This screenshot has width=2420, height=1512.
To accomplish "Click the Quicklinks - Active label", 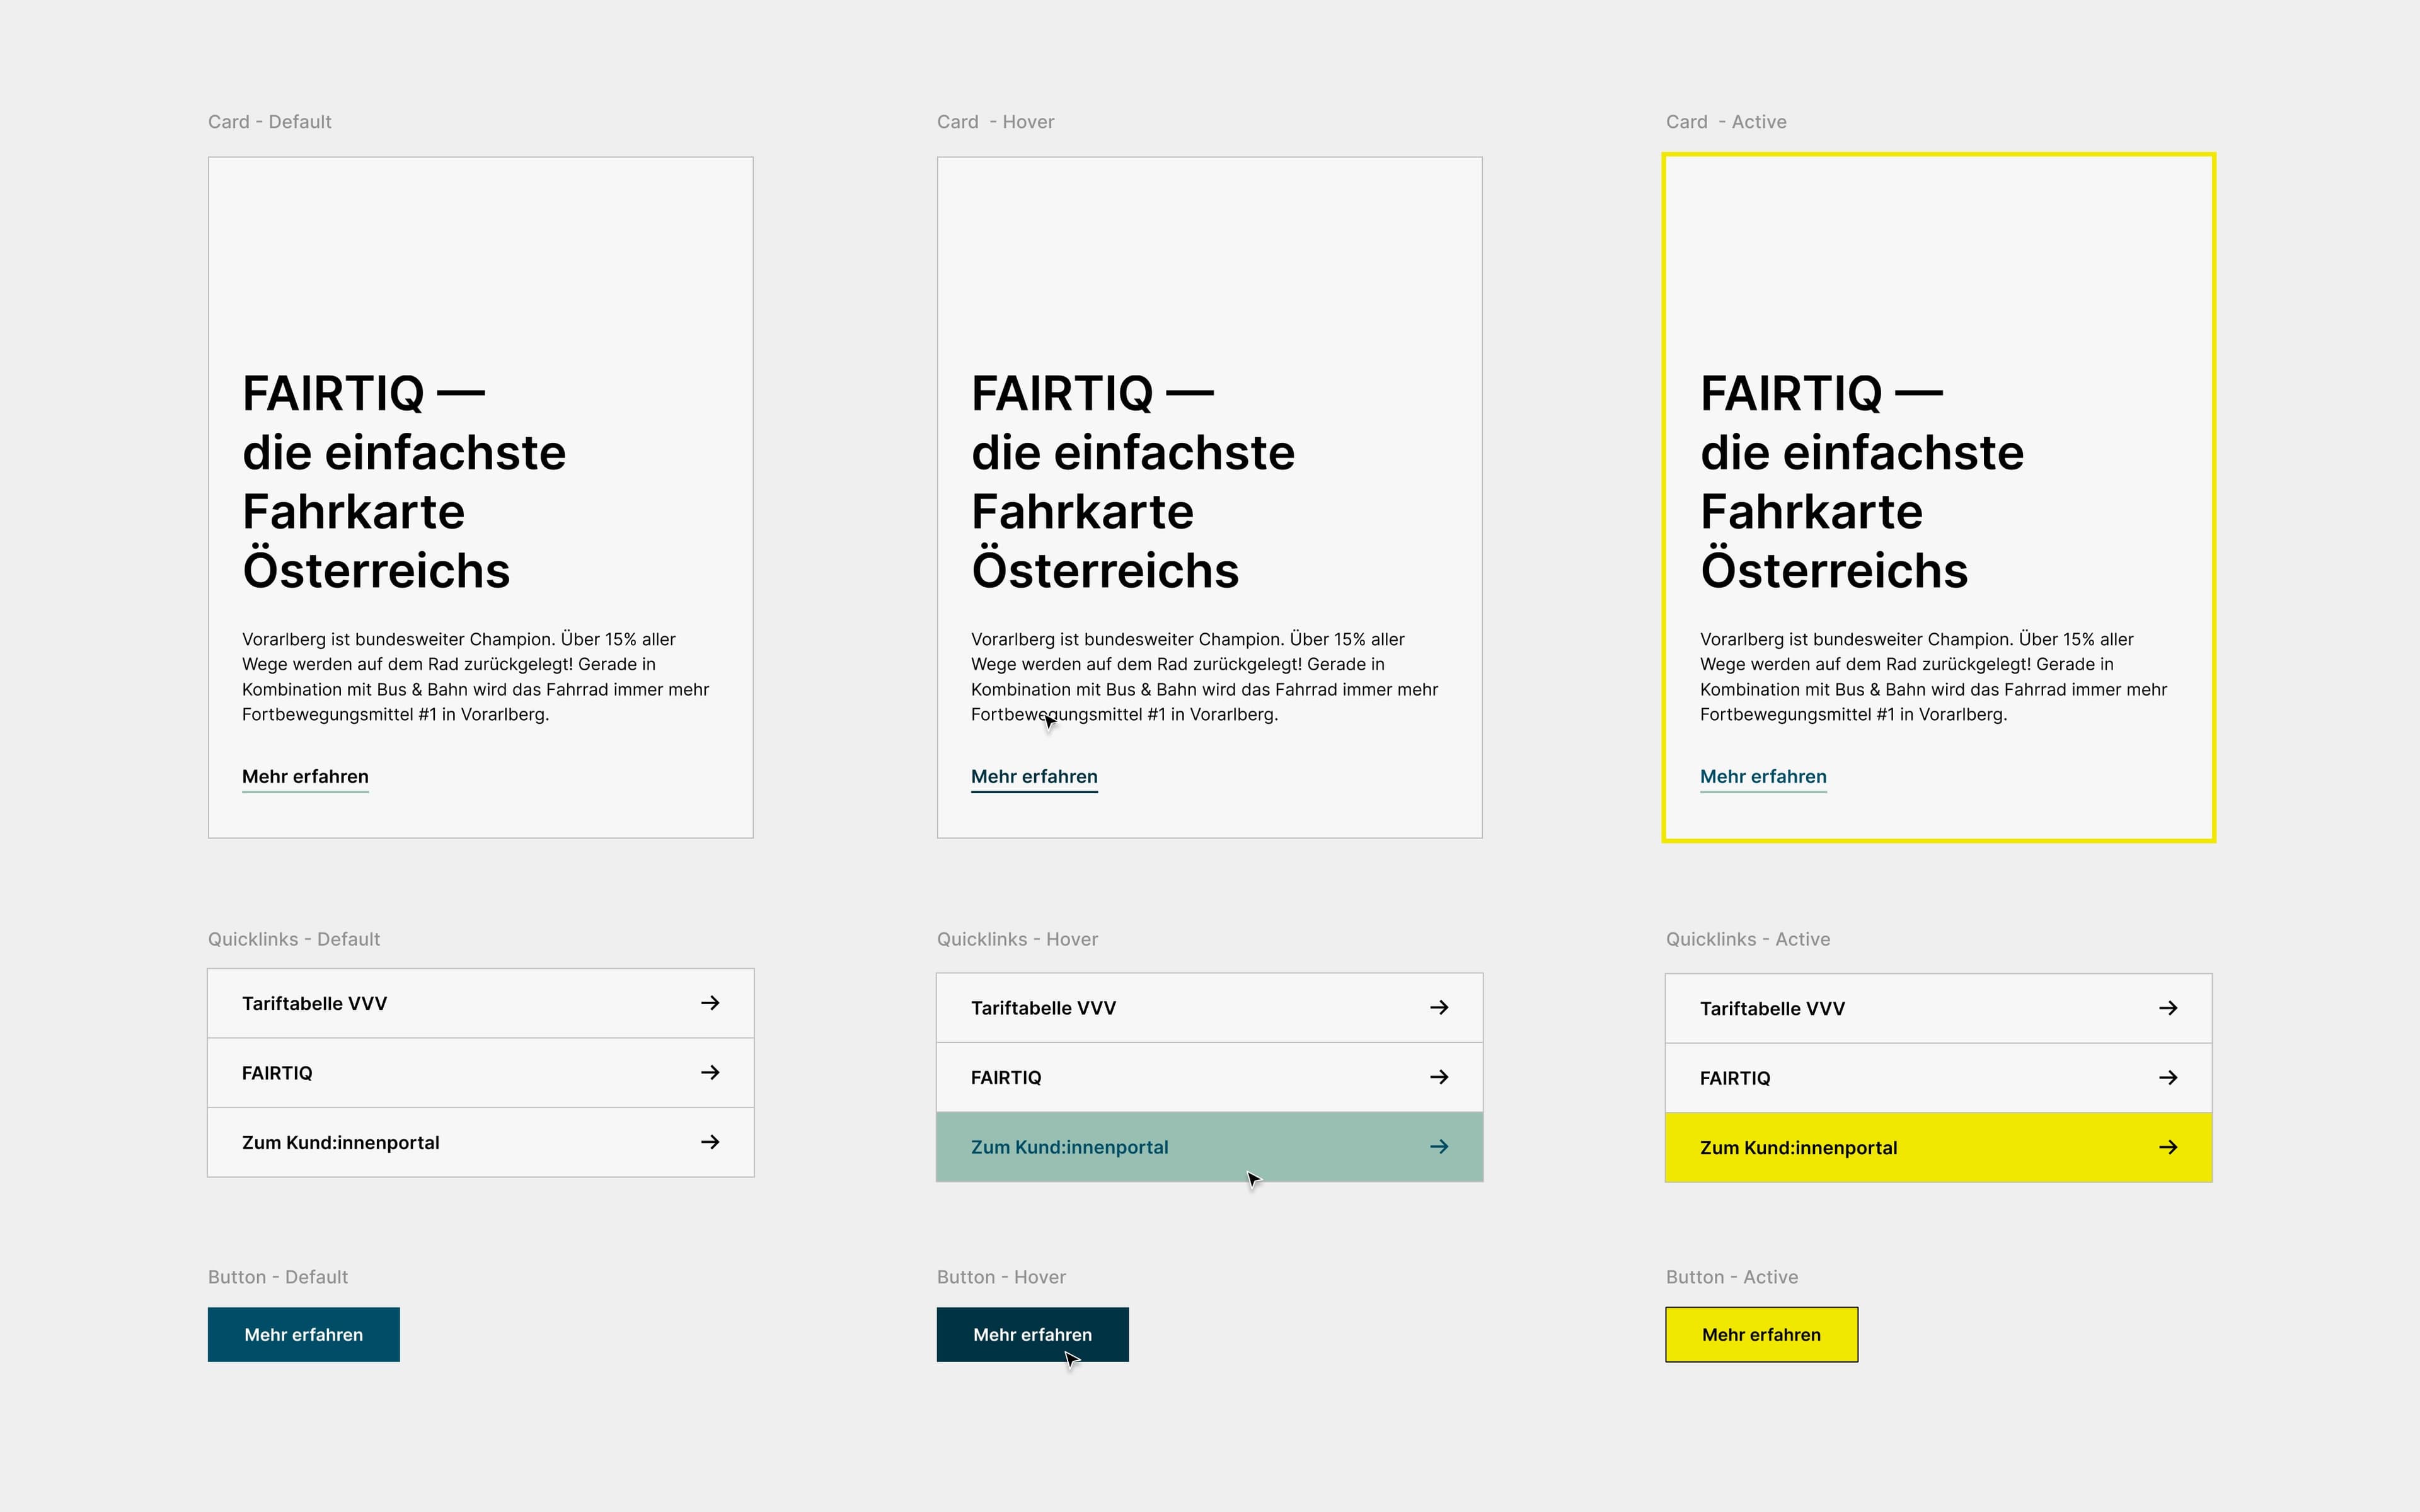I will [1748, 939].
